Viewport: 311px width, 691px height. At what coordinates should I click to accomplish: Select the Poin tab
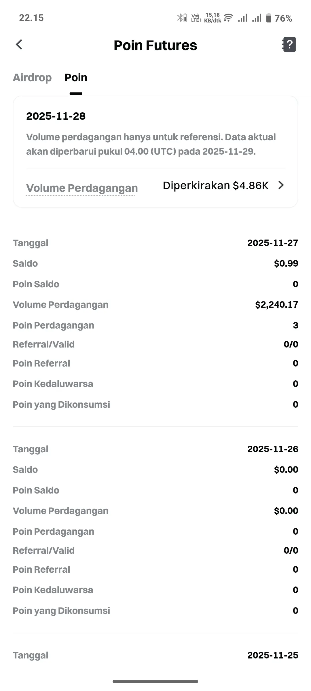76,77
